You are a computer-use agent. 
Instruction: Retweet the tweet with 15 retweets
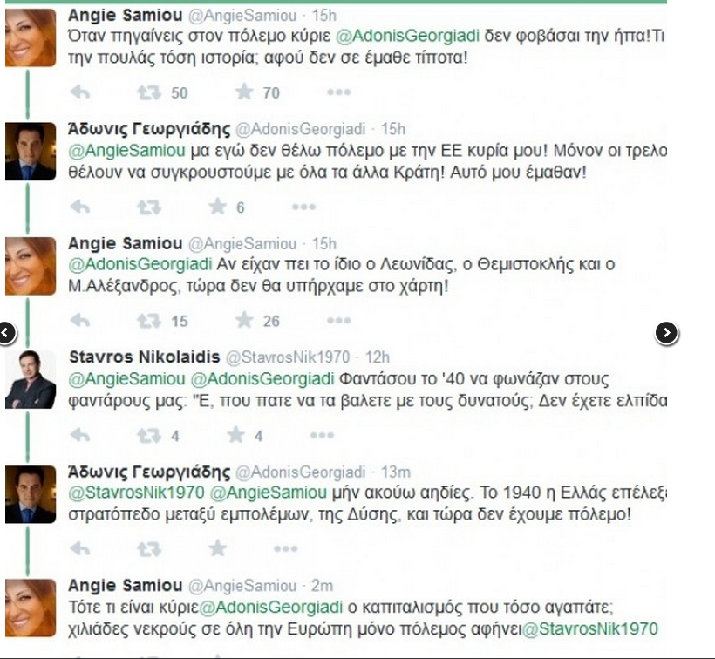click(x=149, y=321)
